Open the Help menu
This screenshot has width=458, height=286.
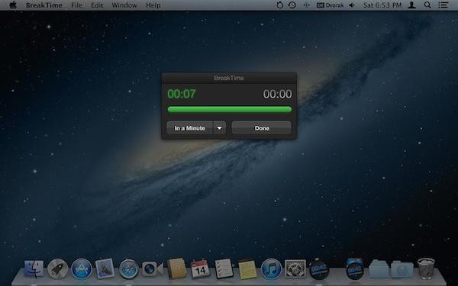point(153,5)
